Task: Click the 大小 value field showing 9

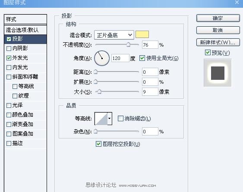Action: (150, 92)
